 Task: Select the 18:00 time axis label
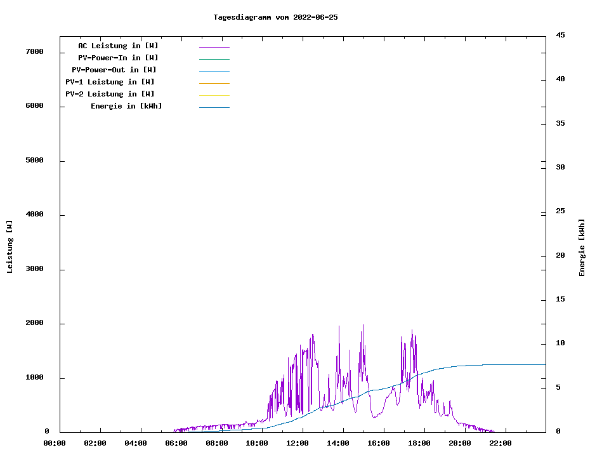[419, 443]
